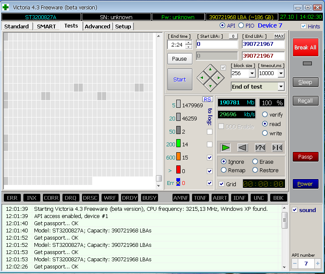Click the Passp button
325x274 pixels.
click(305, 157)
